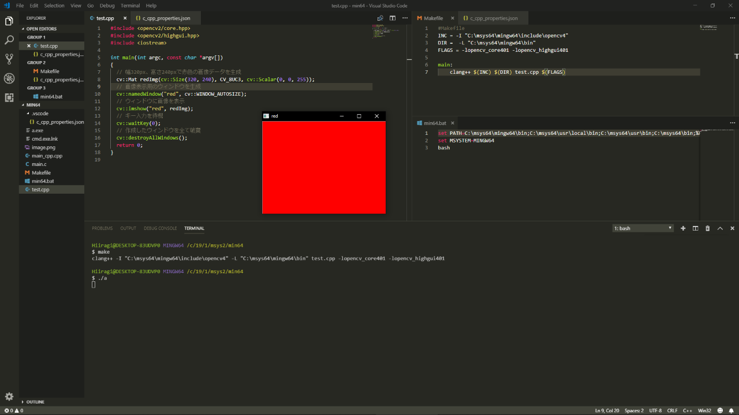This screenshot has width=739, height=415.
Task: Open a.exe in the file tree
Action: [x=51, y=130]
